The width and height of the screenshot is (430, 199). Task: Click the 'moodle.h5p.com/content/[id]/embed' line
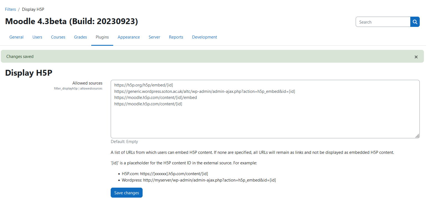(x=156, y=98)
